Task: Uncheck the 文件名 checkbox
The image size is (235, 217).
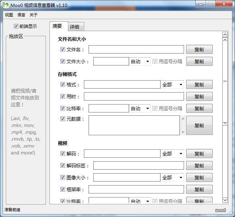Action: pos(63,50)
